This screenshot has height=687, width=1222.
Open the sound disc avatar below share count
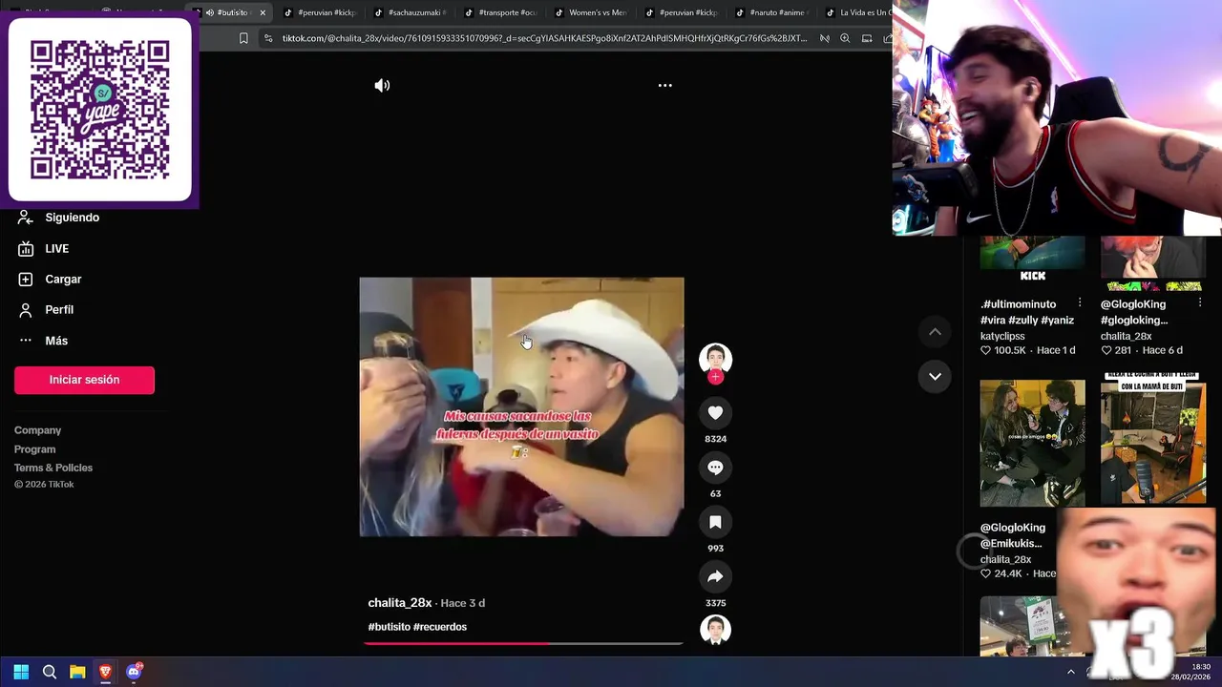point(715,630)
